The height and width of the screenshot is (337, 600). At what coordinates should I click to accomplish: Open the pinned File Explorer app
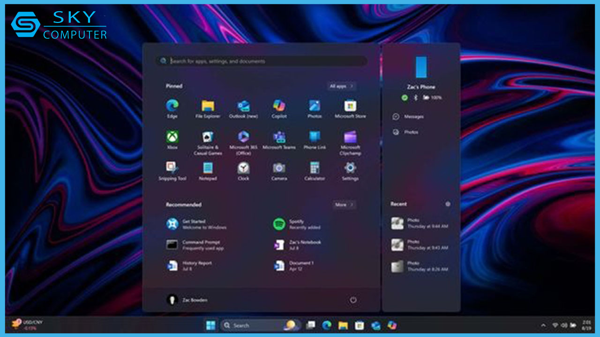tap(208, 109)
